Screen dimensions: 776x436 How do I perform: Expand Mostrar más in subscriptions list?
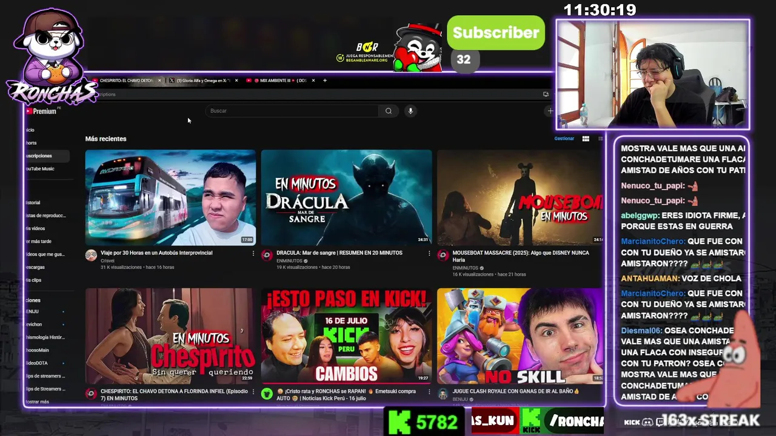(x=37, y=401)
